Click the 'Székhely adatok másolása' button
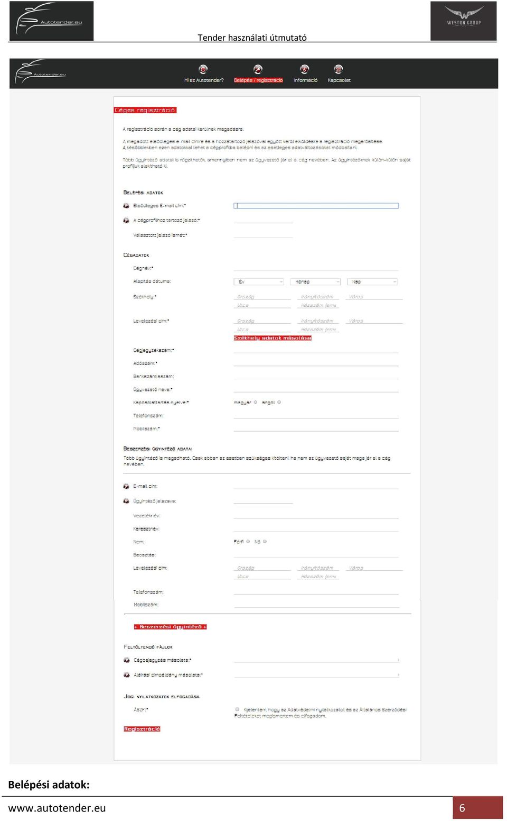Viewport: 507px width, 821px height. tap(273, 338)
